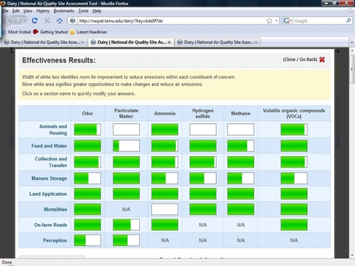Open the Help menu
The width and height of the screenshot is (355, 266).
click(97, 11)
